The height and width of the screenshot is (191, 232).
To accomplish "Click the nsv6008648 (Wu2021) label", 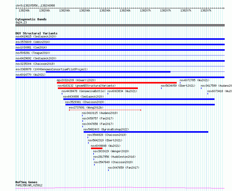I will coord(106,146).
